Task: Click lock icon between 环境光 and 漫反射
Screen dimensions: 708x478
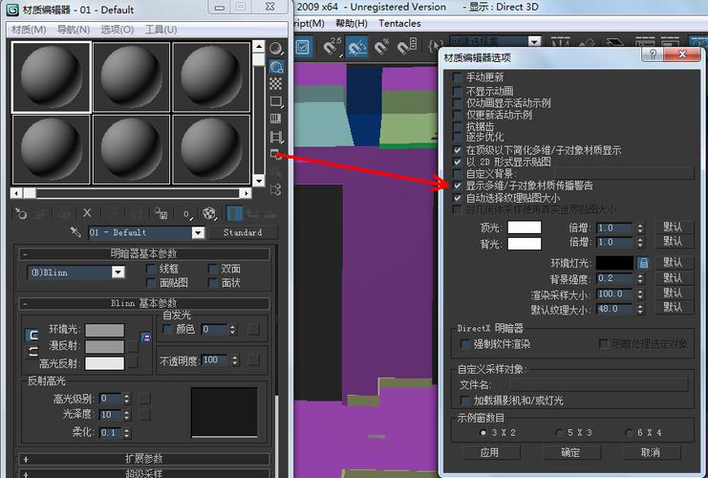Action: tap(146, 337)
